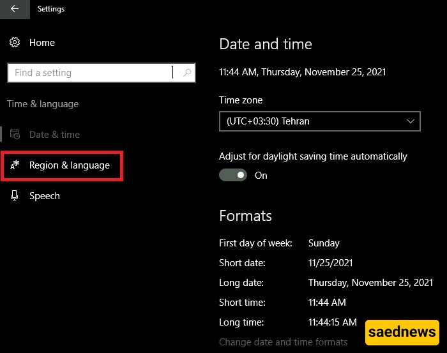Open the Time zone dropdown

click(319, 121)
